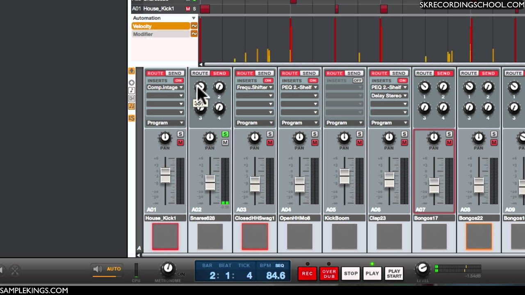Select the Modifier automation lane
Image resolution: width=525 pixels, height=295 pixels.
pyautogui.click(x=161, y=34)
